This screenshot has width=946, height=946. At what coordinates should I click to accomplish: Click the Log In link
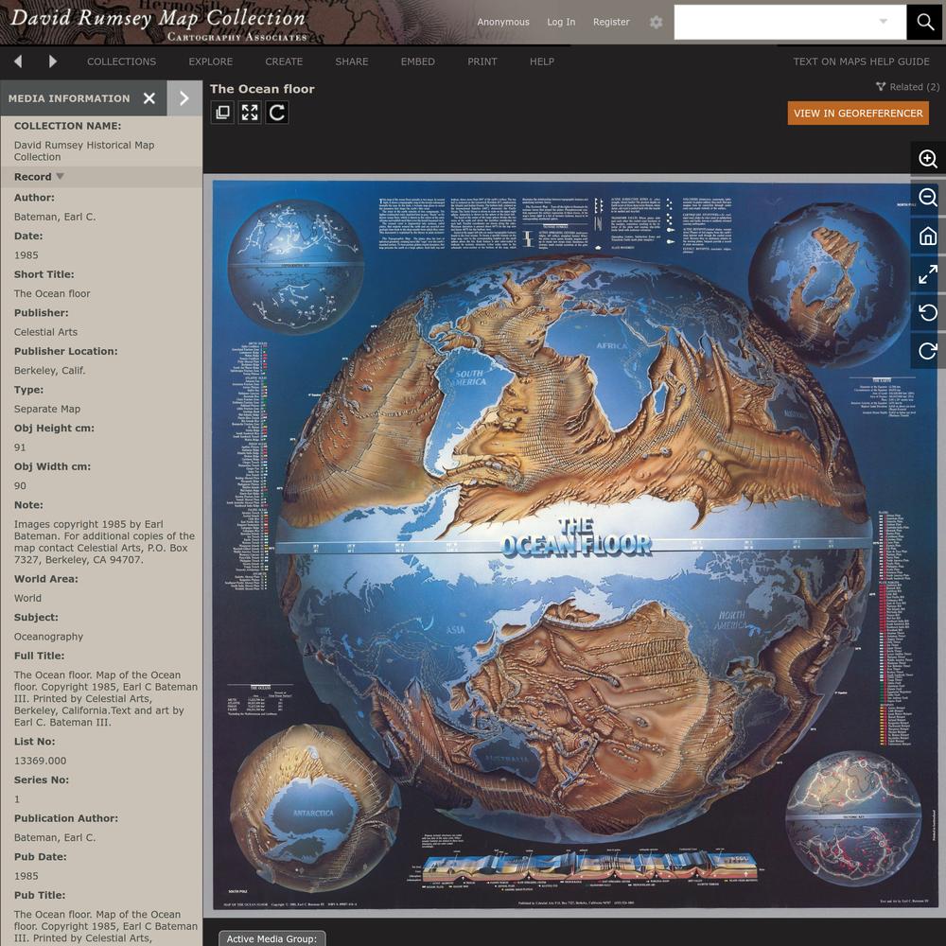coord(561,23)
